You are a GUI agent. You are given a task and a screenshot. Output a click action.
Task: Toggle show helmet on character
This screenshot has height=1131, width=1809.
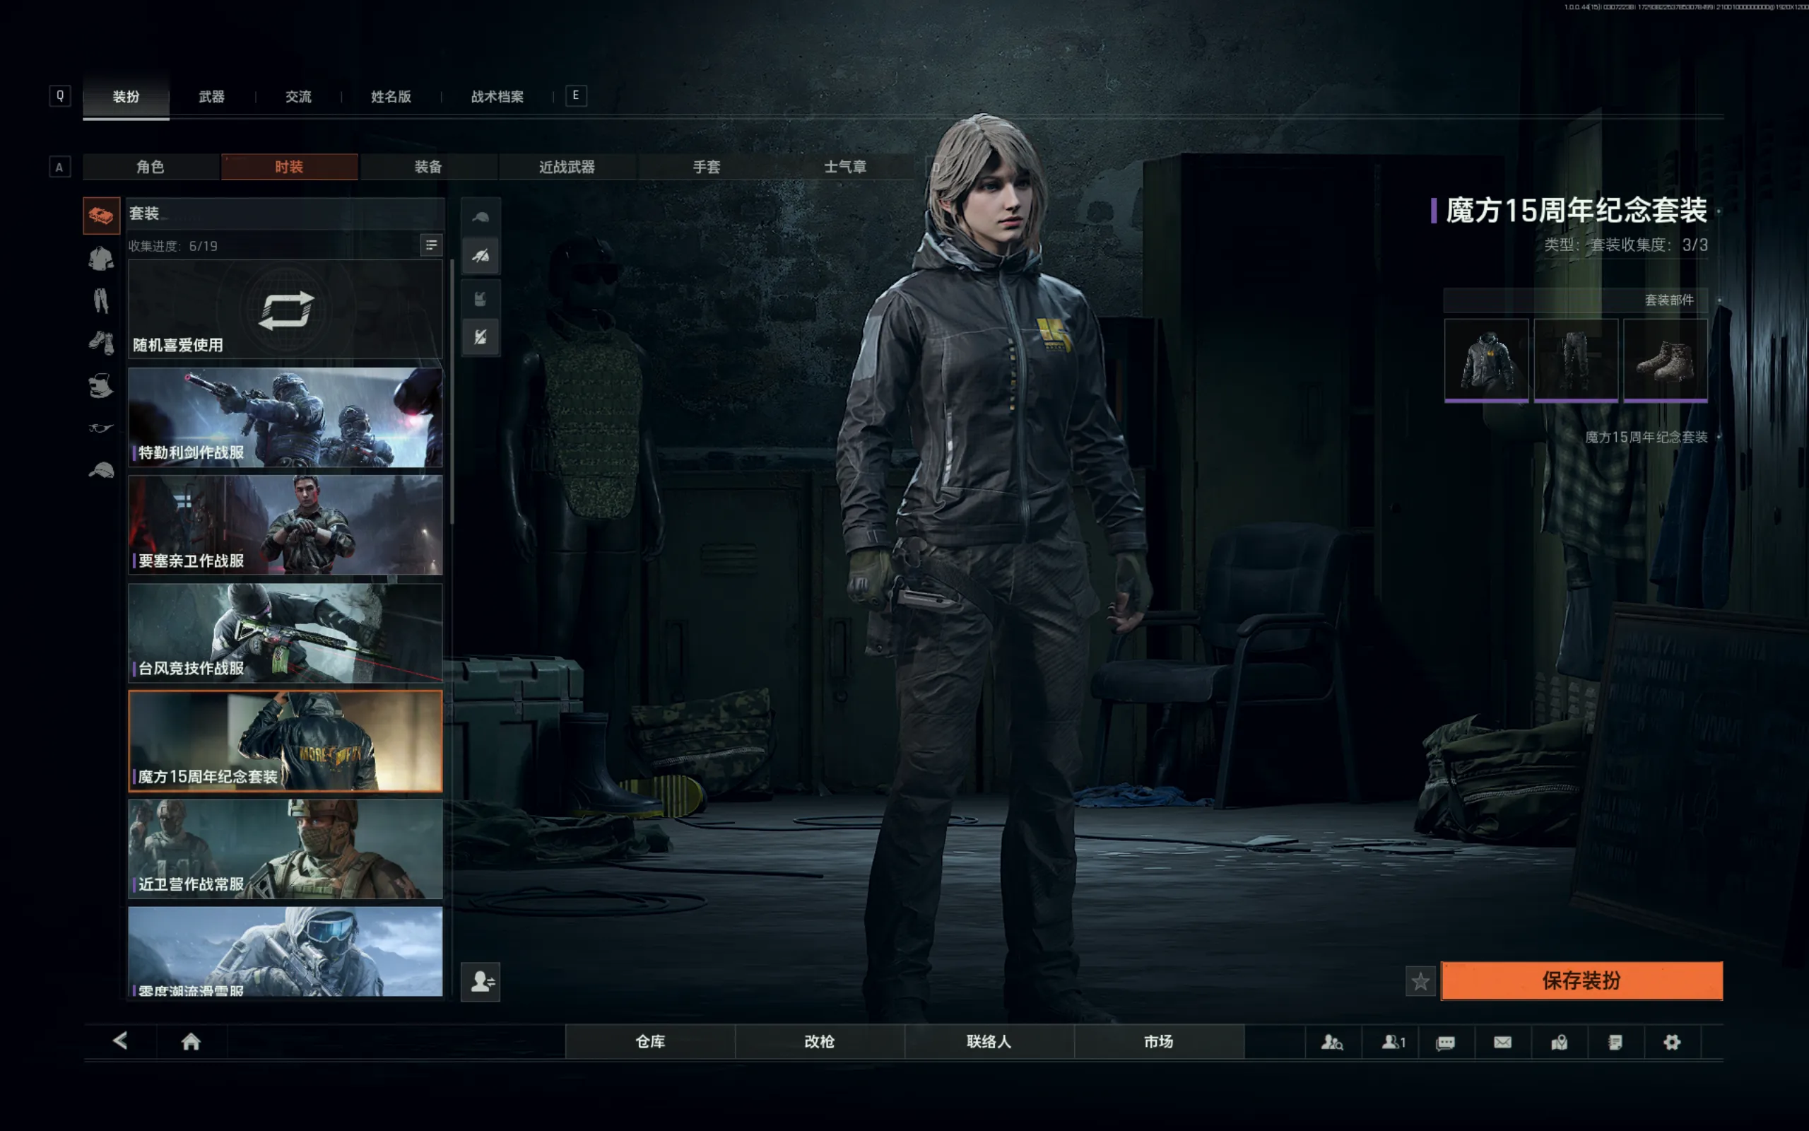point(480,218)
